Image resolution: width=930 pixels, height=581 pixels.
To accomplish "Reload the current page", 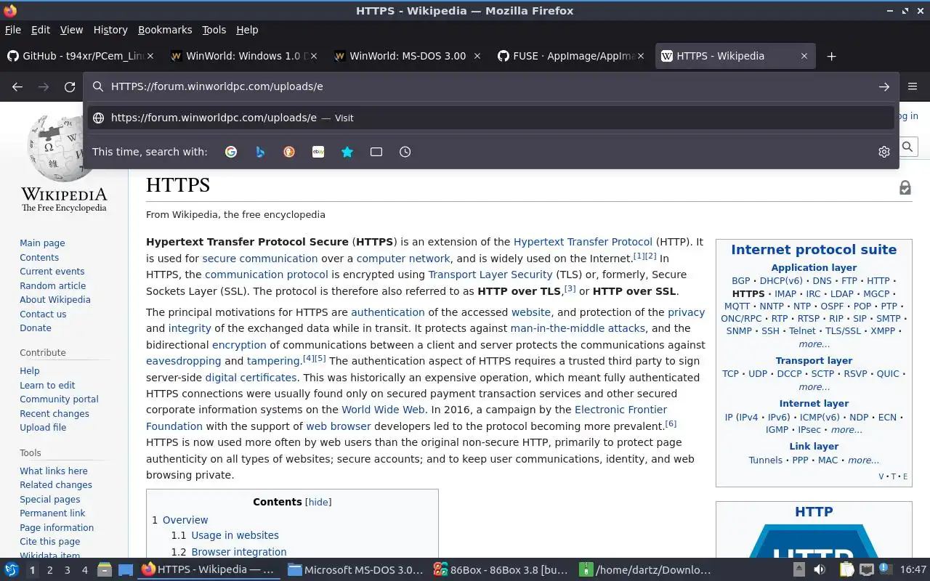I will tap(70, 86).
